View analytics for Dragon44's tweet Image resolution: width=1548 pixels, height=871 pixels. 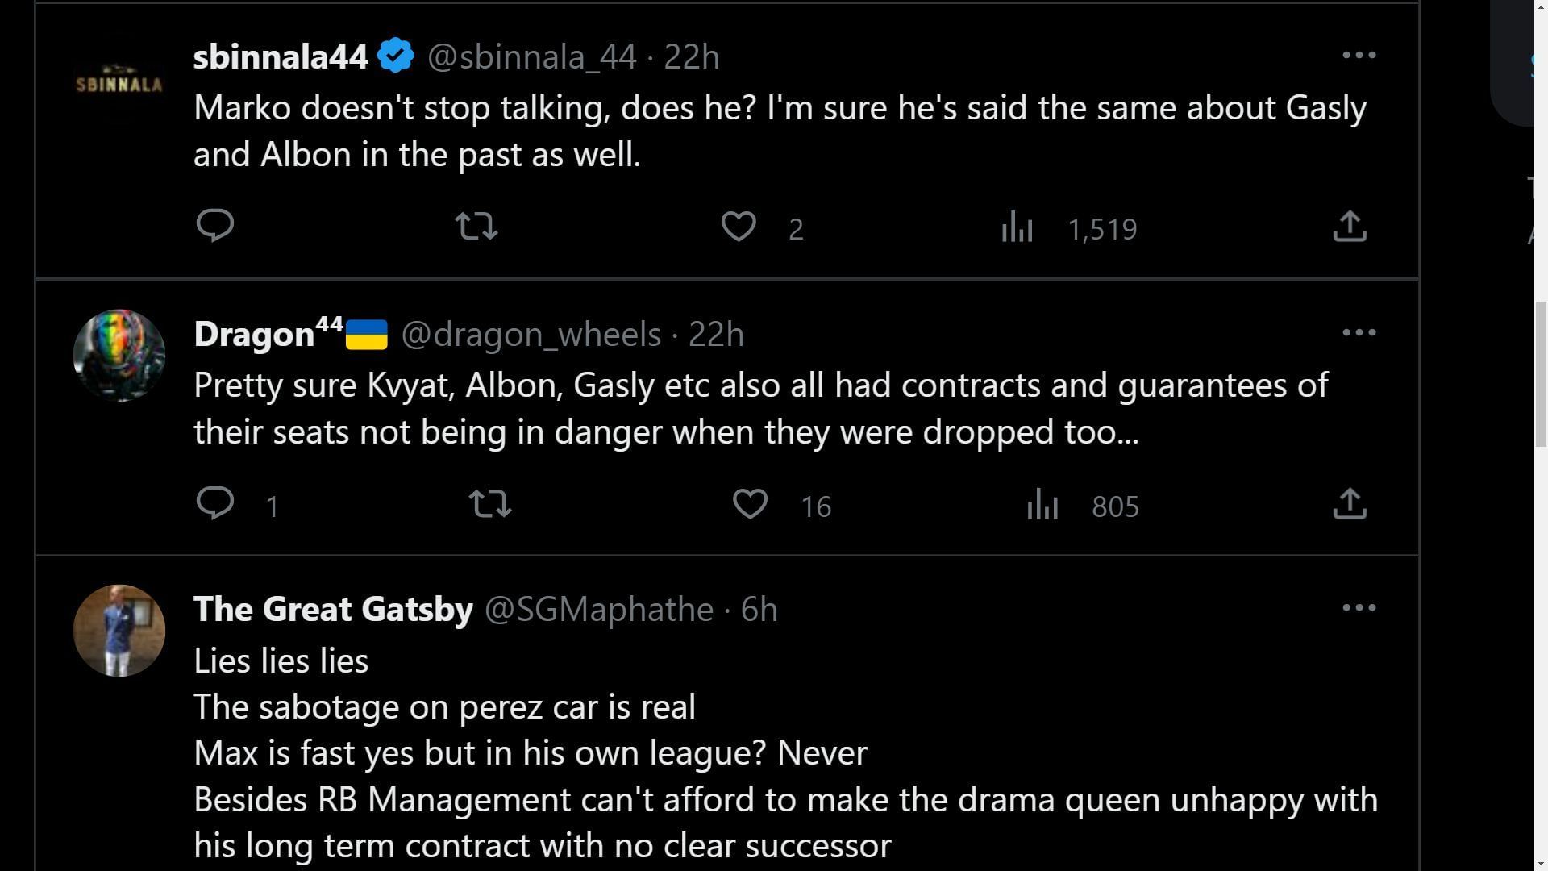pos(1042,505)
